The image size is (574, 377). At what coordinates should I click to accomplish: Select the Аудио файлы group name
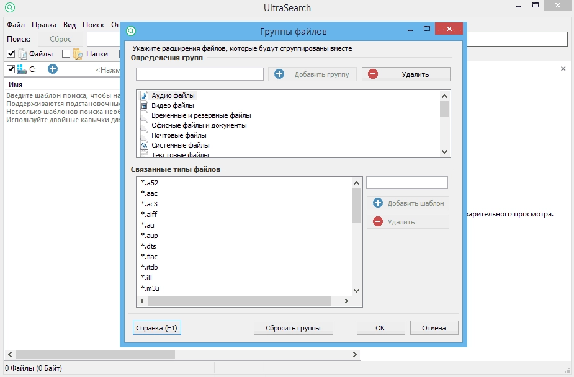point(173,96)
